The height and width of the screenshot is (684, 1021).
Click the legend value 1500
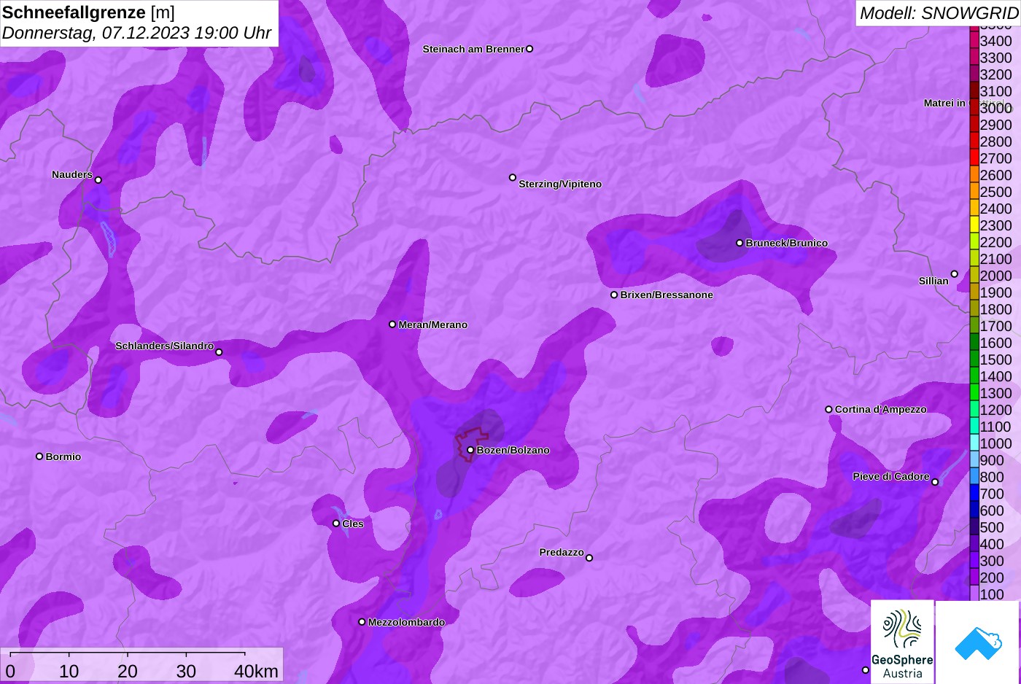click(x=996, y=360)
